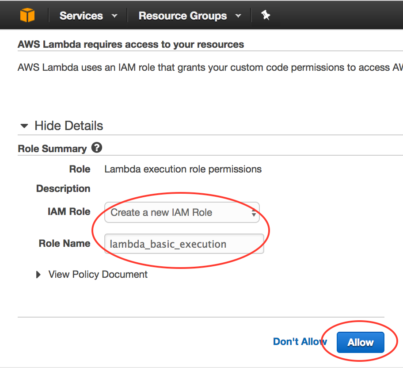Click the caret arrow beside Services
The width and height of the screenshot is (403, 368).
coord(114,16)
